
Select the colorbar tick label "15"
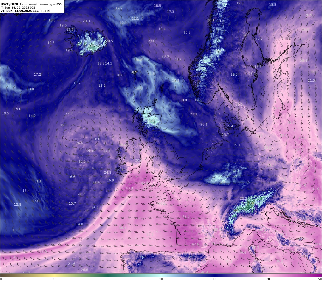tap(215, 279)
